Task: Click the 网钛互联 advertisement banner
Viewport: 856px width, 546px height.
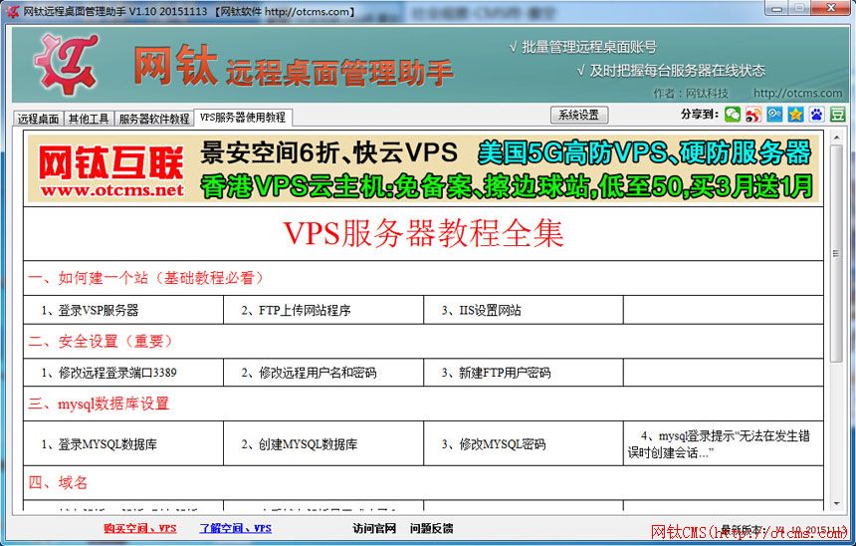Action: 424,169
